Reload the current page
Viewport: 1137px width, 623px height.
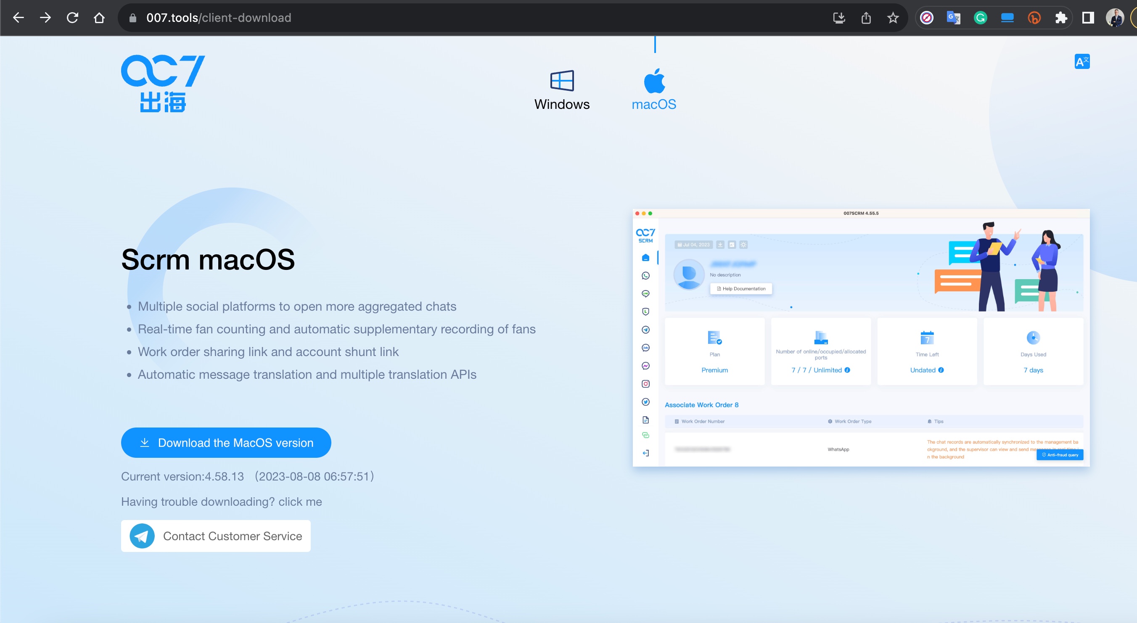(x=72, y=18)
